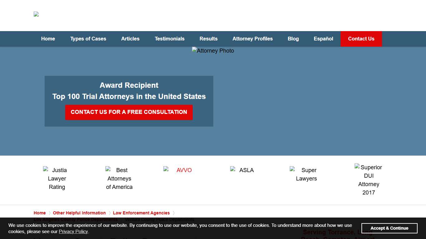This screenshot has height=239, width=426.
Task: Open the Testimonials page
Action: (170, 39)
